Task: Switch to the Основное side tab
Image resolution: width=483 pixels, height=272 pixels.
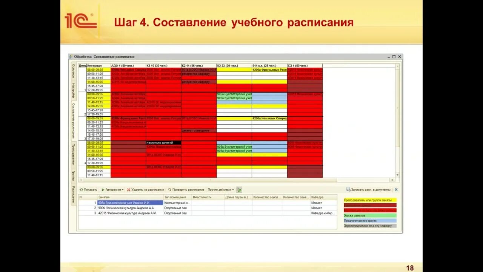Action: 74,71
